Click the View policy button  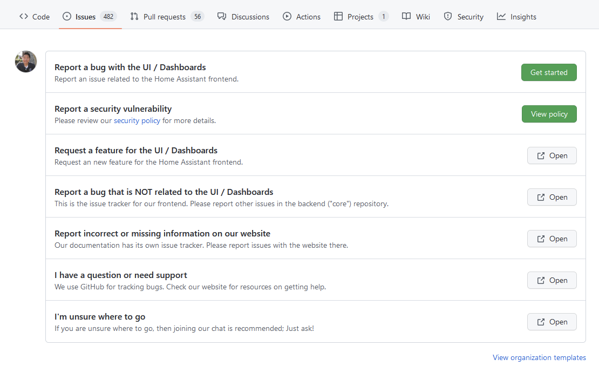549,114
